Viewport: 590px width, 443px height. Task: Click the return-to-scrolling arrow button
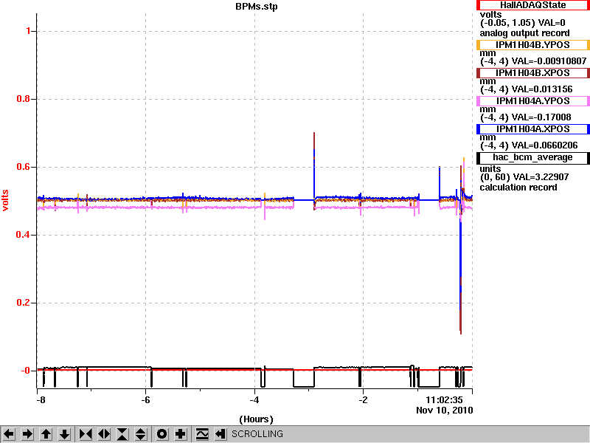pyautogui.click(x=221, y=434)
